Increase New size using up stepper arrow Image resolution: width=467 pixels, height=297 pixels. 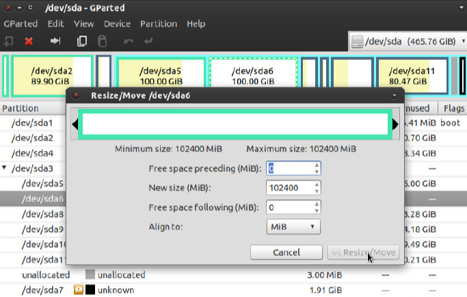(x=316, y=184)
